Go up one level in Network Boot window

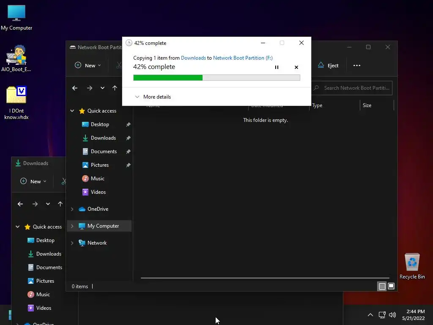pos(115,88)
